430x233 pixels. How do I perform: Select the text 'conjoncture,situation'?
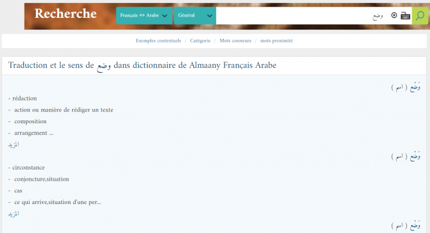(42, 179)
